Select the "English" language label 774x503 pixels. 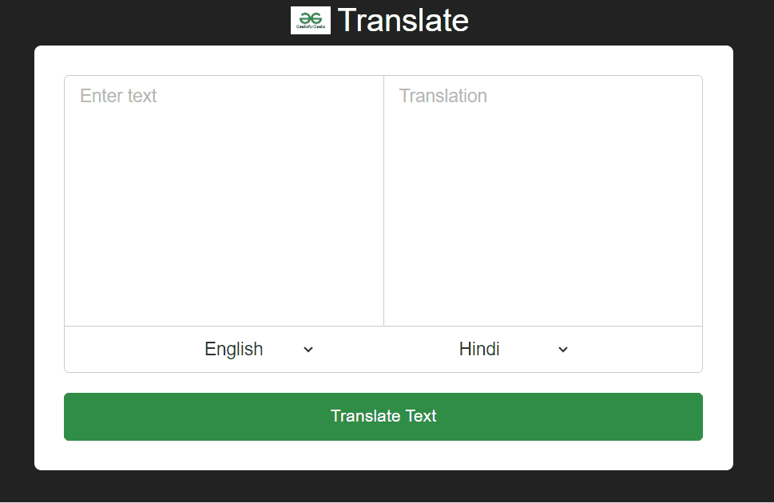[x=233, y=350]
